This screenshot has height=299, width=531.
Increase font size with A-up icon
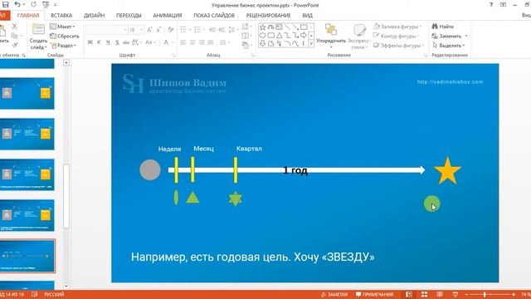(x=149, y=30)
